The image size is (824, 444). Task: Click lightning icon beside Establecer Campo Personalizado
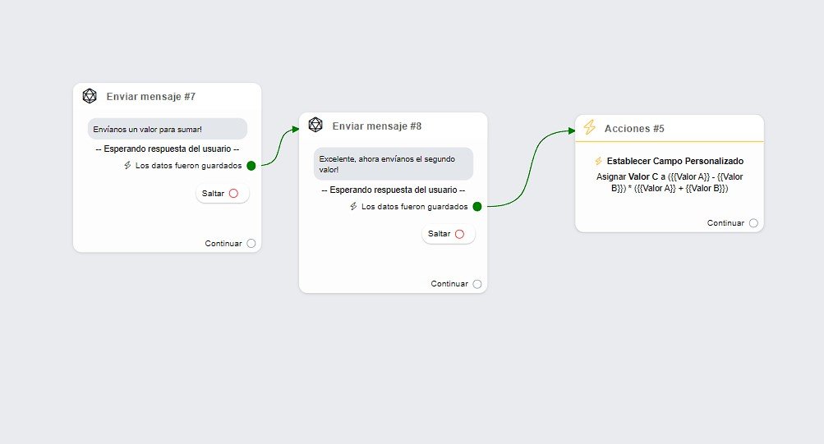point(598,161)
